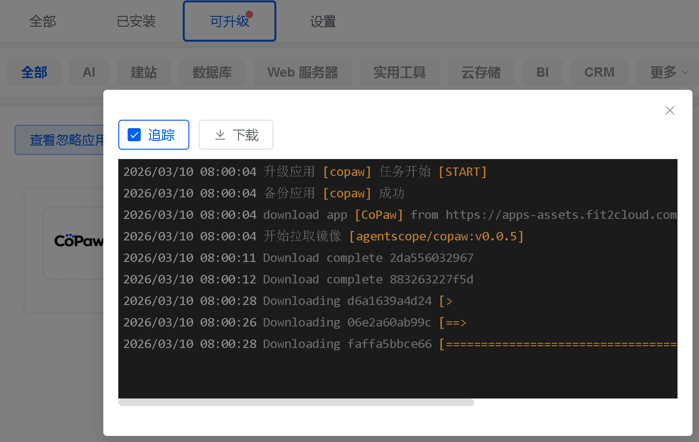Pick the 云存储 category filter
699x442 pixels.
pos(481,72)
